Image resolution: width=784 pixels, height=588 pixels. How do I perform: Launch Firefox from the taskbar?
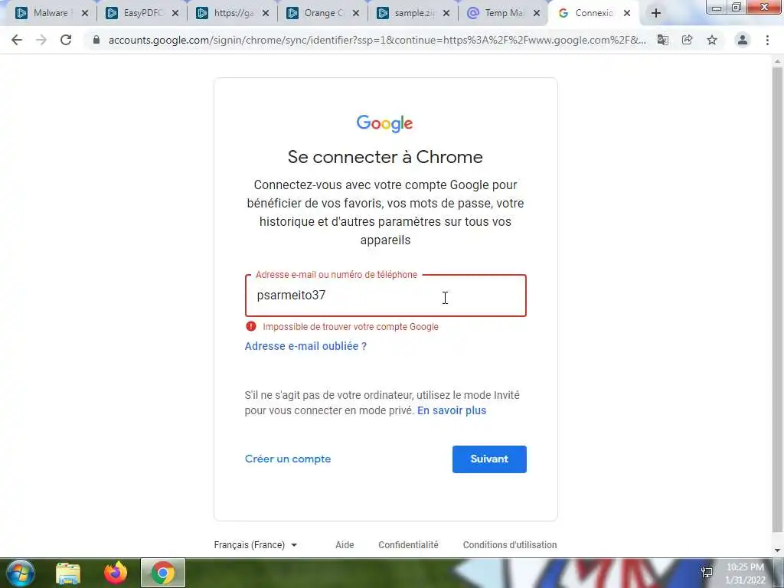pyautogui.click(x=116, y=573)
